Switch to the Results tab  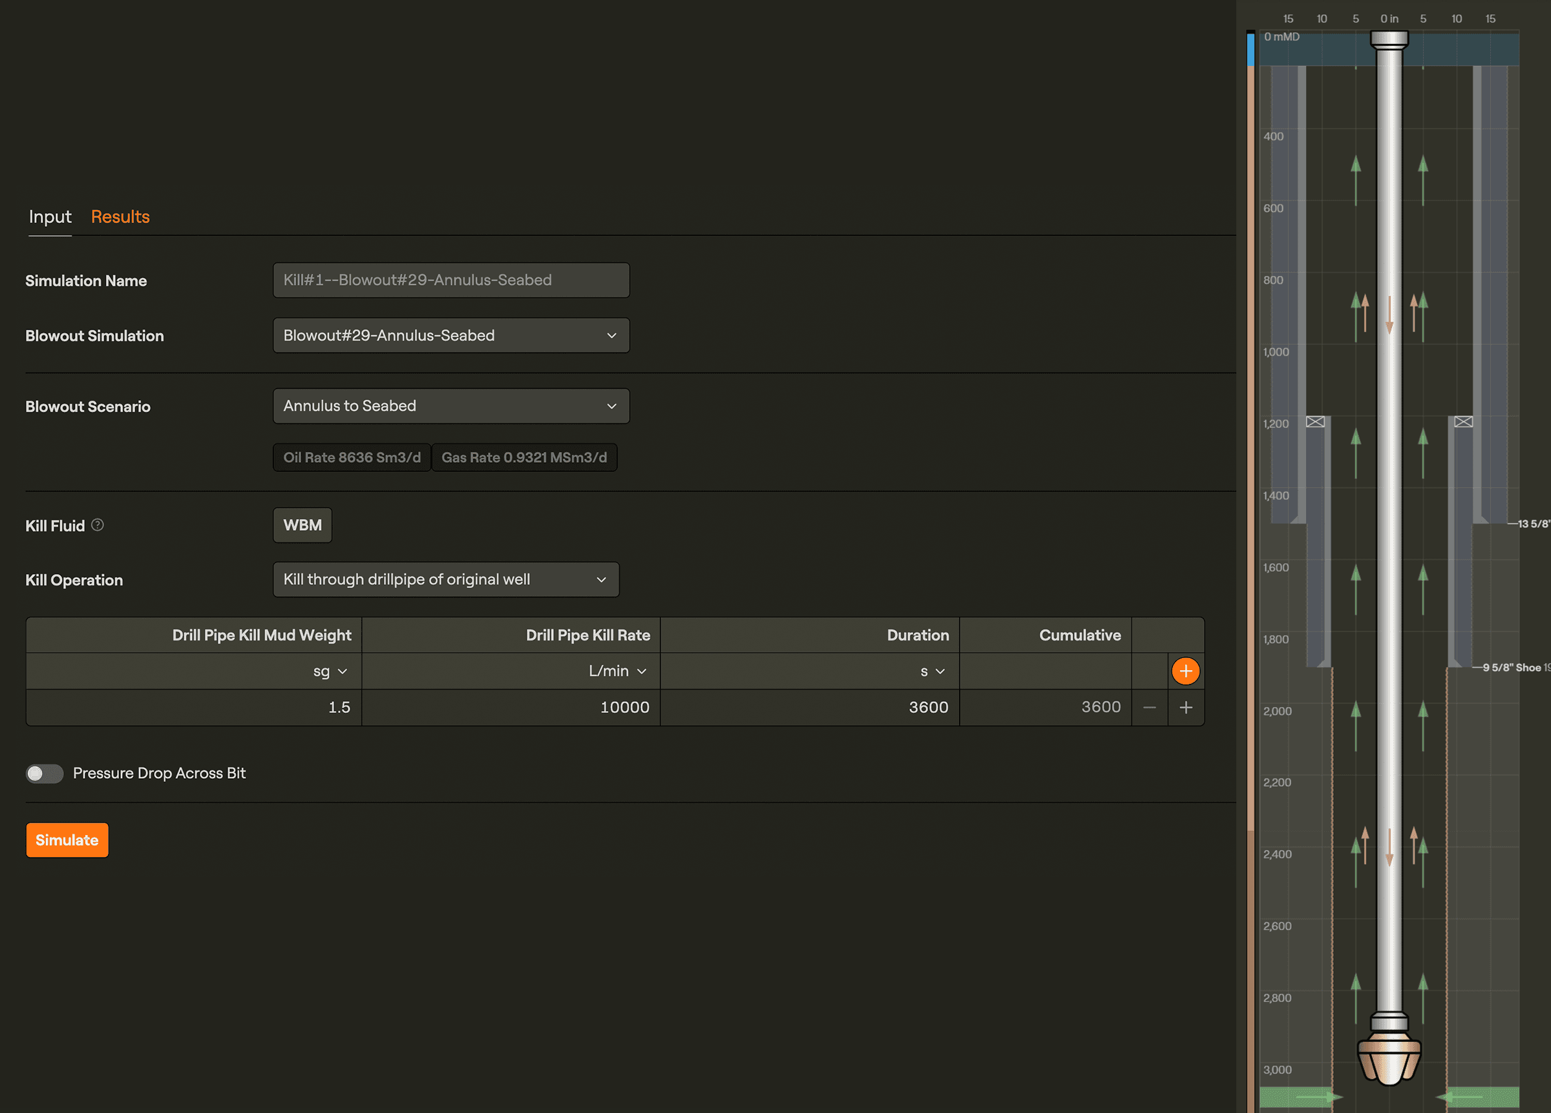pyautogui.click(x=120, y=217)
